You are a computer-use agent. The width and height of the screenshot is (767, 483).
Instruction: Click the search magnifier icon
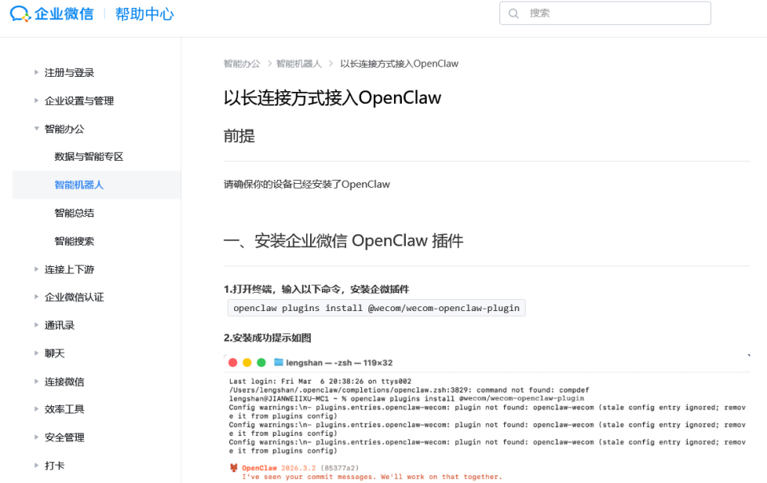[513, 14]
